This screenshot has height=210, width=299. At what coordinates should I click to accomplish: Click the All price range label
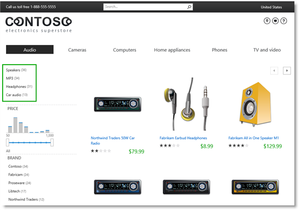(x=8, y=151)
